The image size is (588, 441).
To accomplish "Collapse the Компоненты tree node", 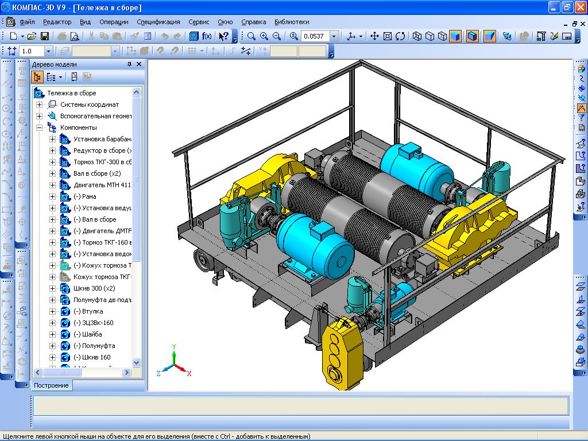I will point(40,127).
